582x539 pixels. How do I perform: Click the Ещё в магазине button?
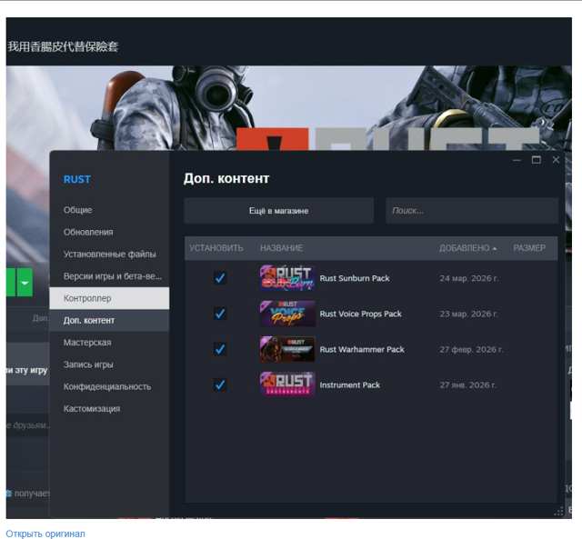(279, 211)
